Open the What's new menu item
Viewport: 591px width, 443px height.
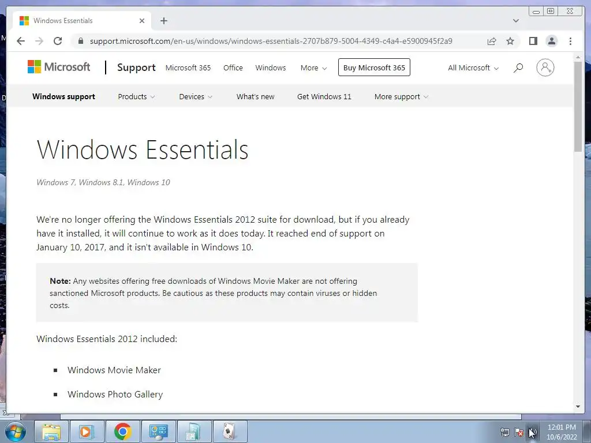point(255,96)
